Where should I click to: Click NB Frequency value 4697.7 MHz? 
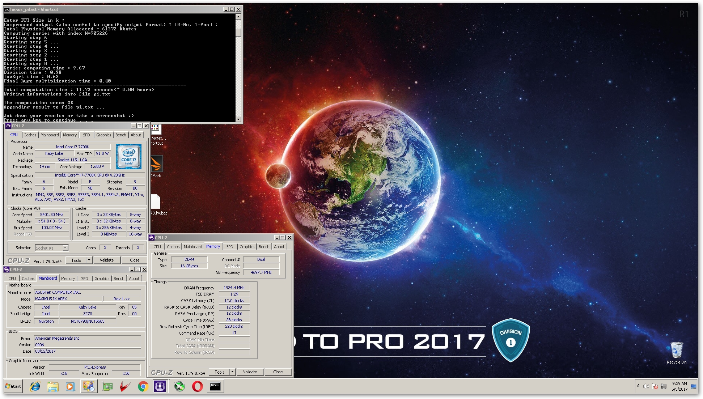(x=261, y=272)
